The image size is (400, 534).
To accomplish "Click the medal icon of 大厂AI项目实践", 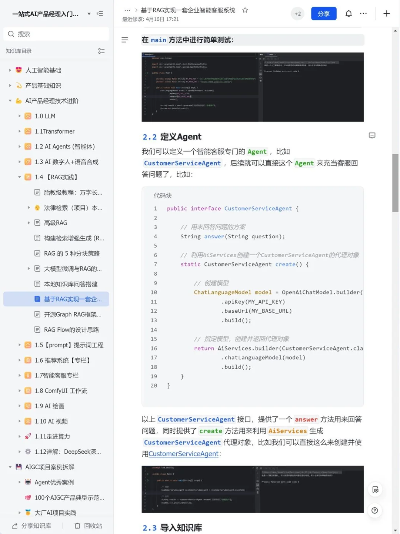I will [28, 513].
